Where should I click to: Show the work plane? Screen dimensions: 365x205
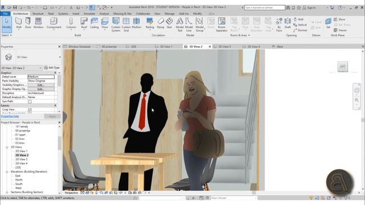point(339,19)
